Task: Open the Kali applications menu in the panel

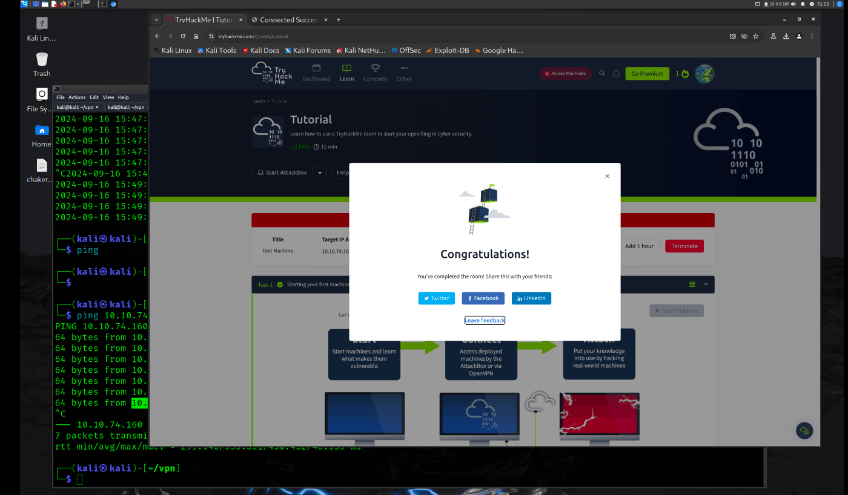Action: tap(24, 4)
